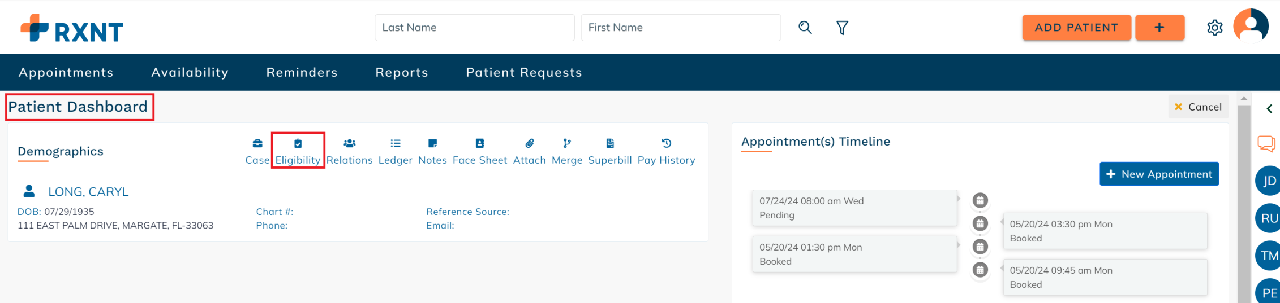Open the Superbill document icon

coord(610,143)
